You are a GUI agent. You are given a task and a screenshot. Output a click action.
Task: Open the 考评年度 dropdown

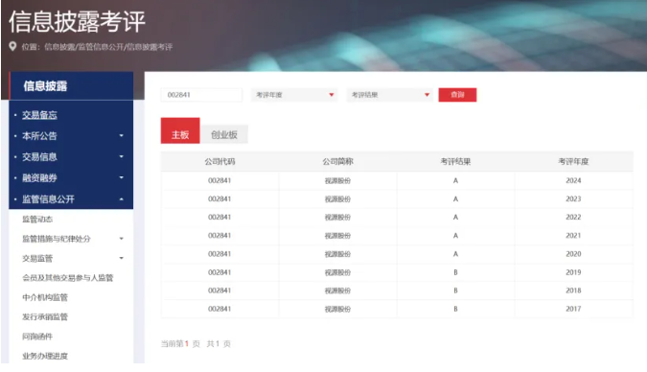294,95
